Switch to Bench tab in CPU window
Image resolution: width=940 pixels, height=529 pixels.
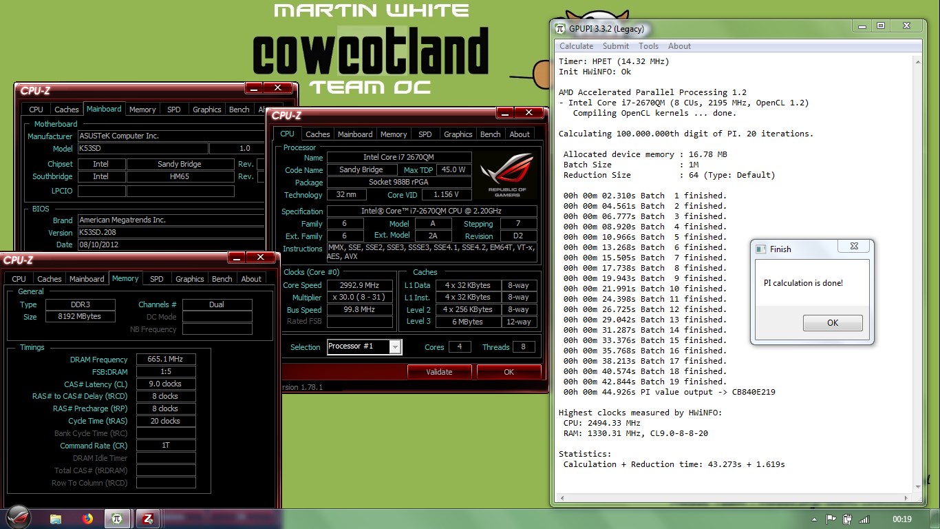pos(490,134)
